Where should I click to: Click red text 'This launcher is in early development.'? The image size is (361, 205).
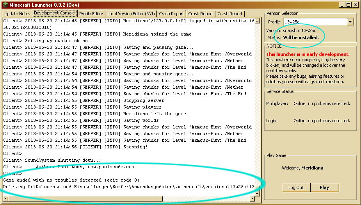tap(308, 54)
